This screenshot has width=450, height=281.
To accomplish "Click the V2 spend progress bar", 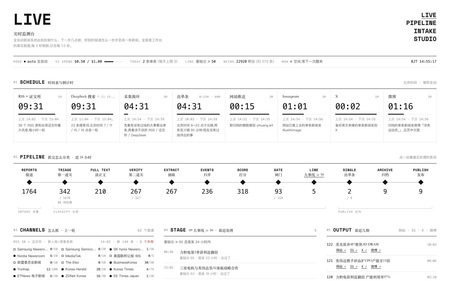I will click(113, 62).
